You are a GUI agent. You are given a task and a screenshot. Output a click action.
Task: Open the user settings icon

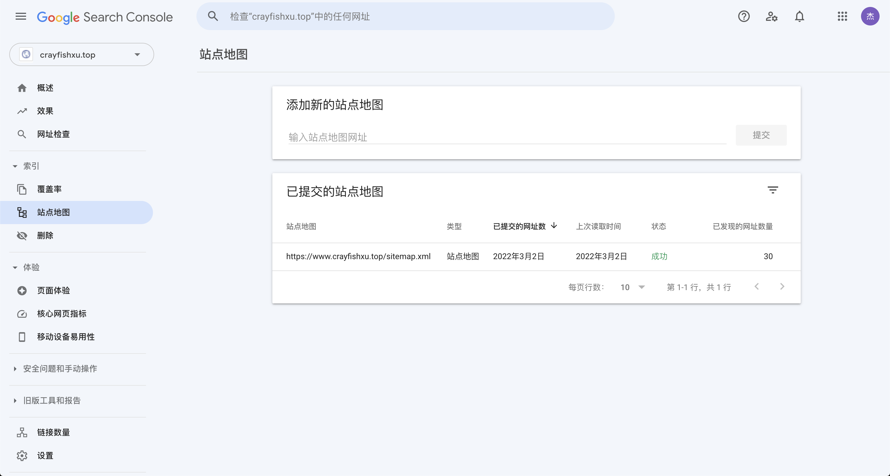(771, 17)
